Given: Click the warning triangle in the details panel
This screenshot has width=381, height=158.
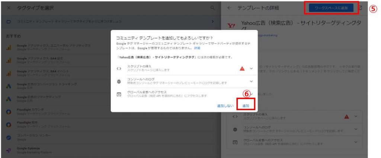Looking at the screenshot, I should [347, 116].
